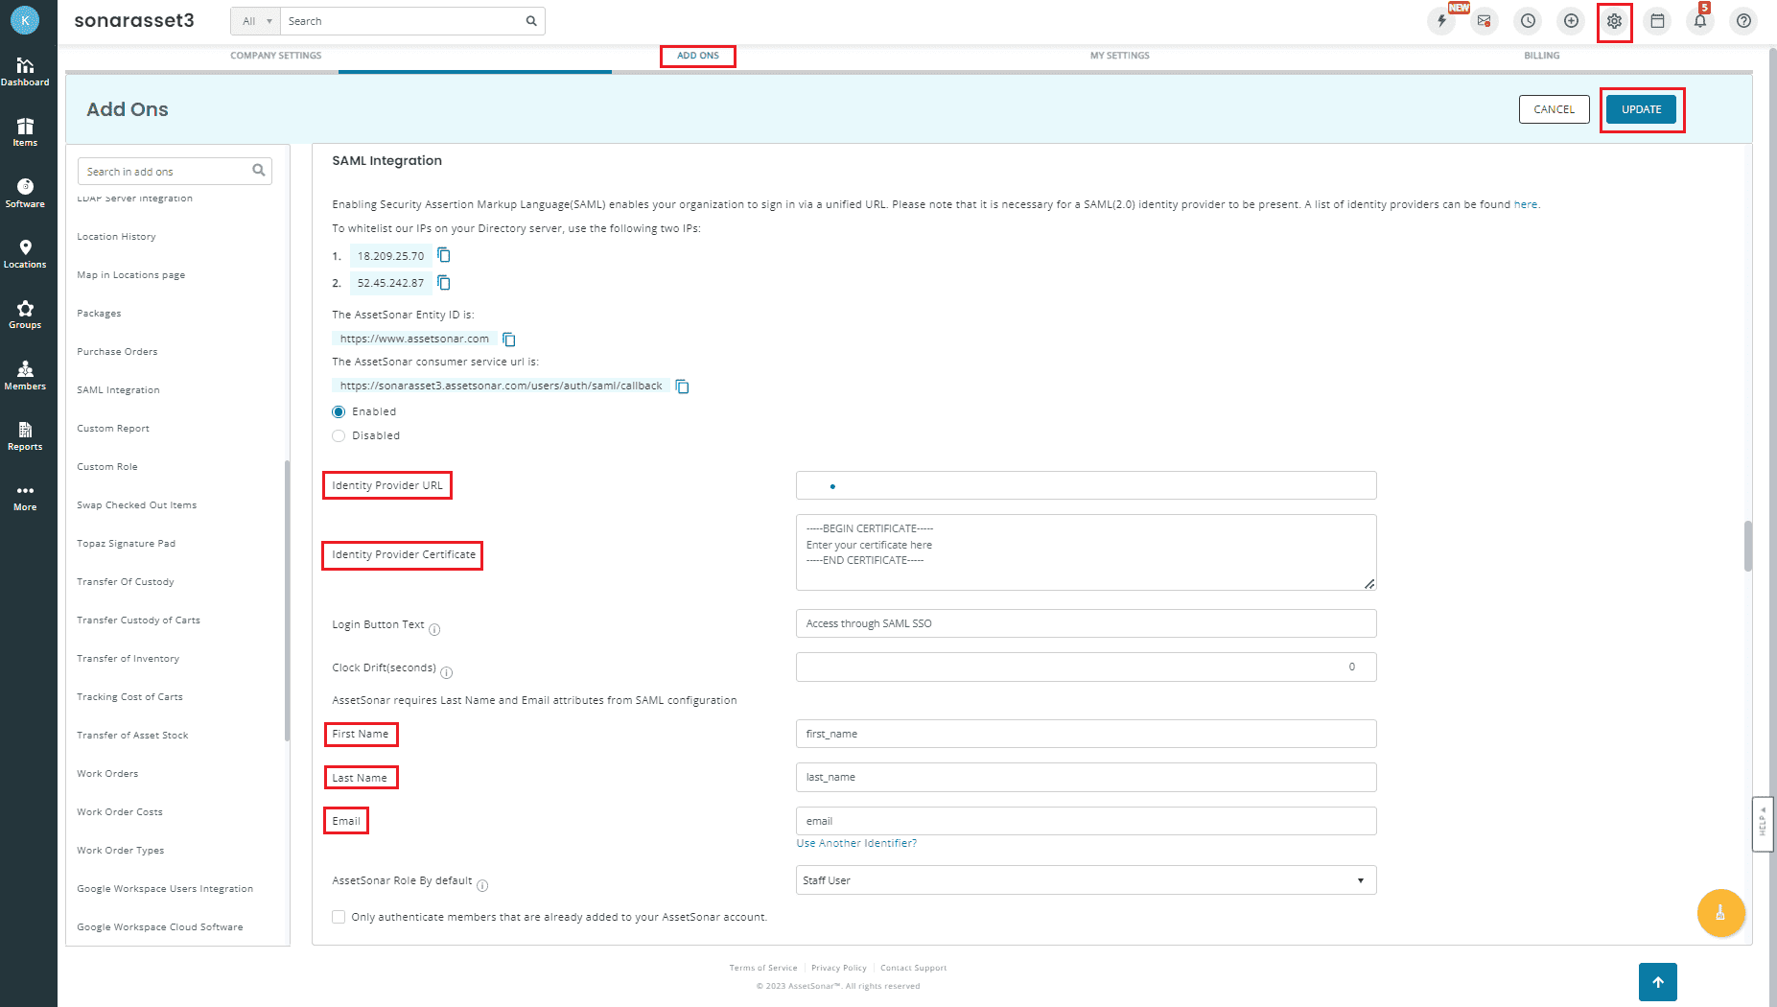Click the Email attribute field

coord(1086,821)
